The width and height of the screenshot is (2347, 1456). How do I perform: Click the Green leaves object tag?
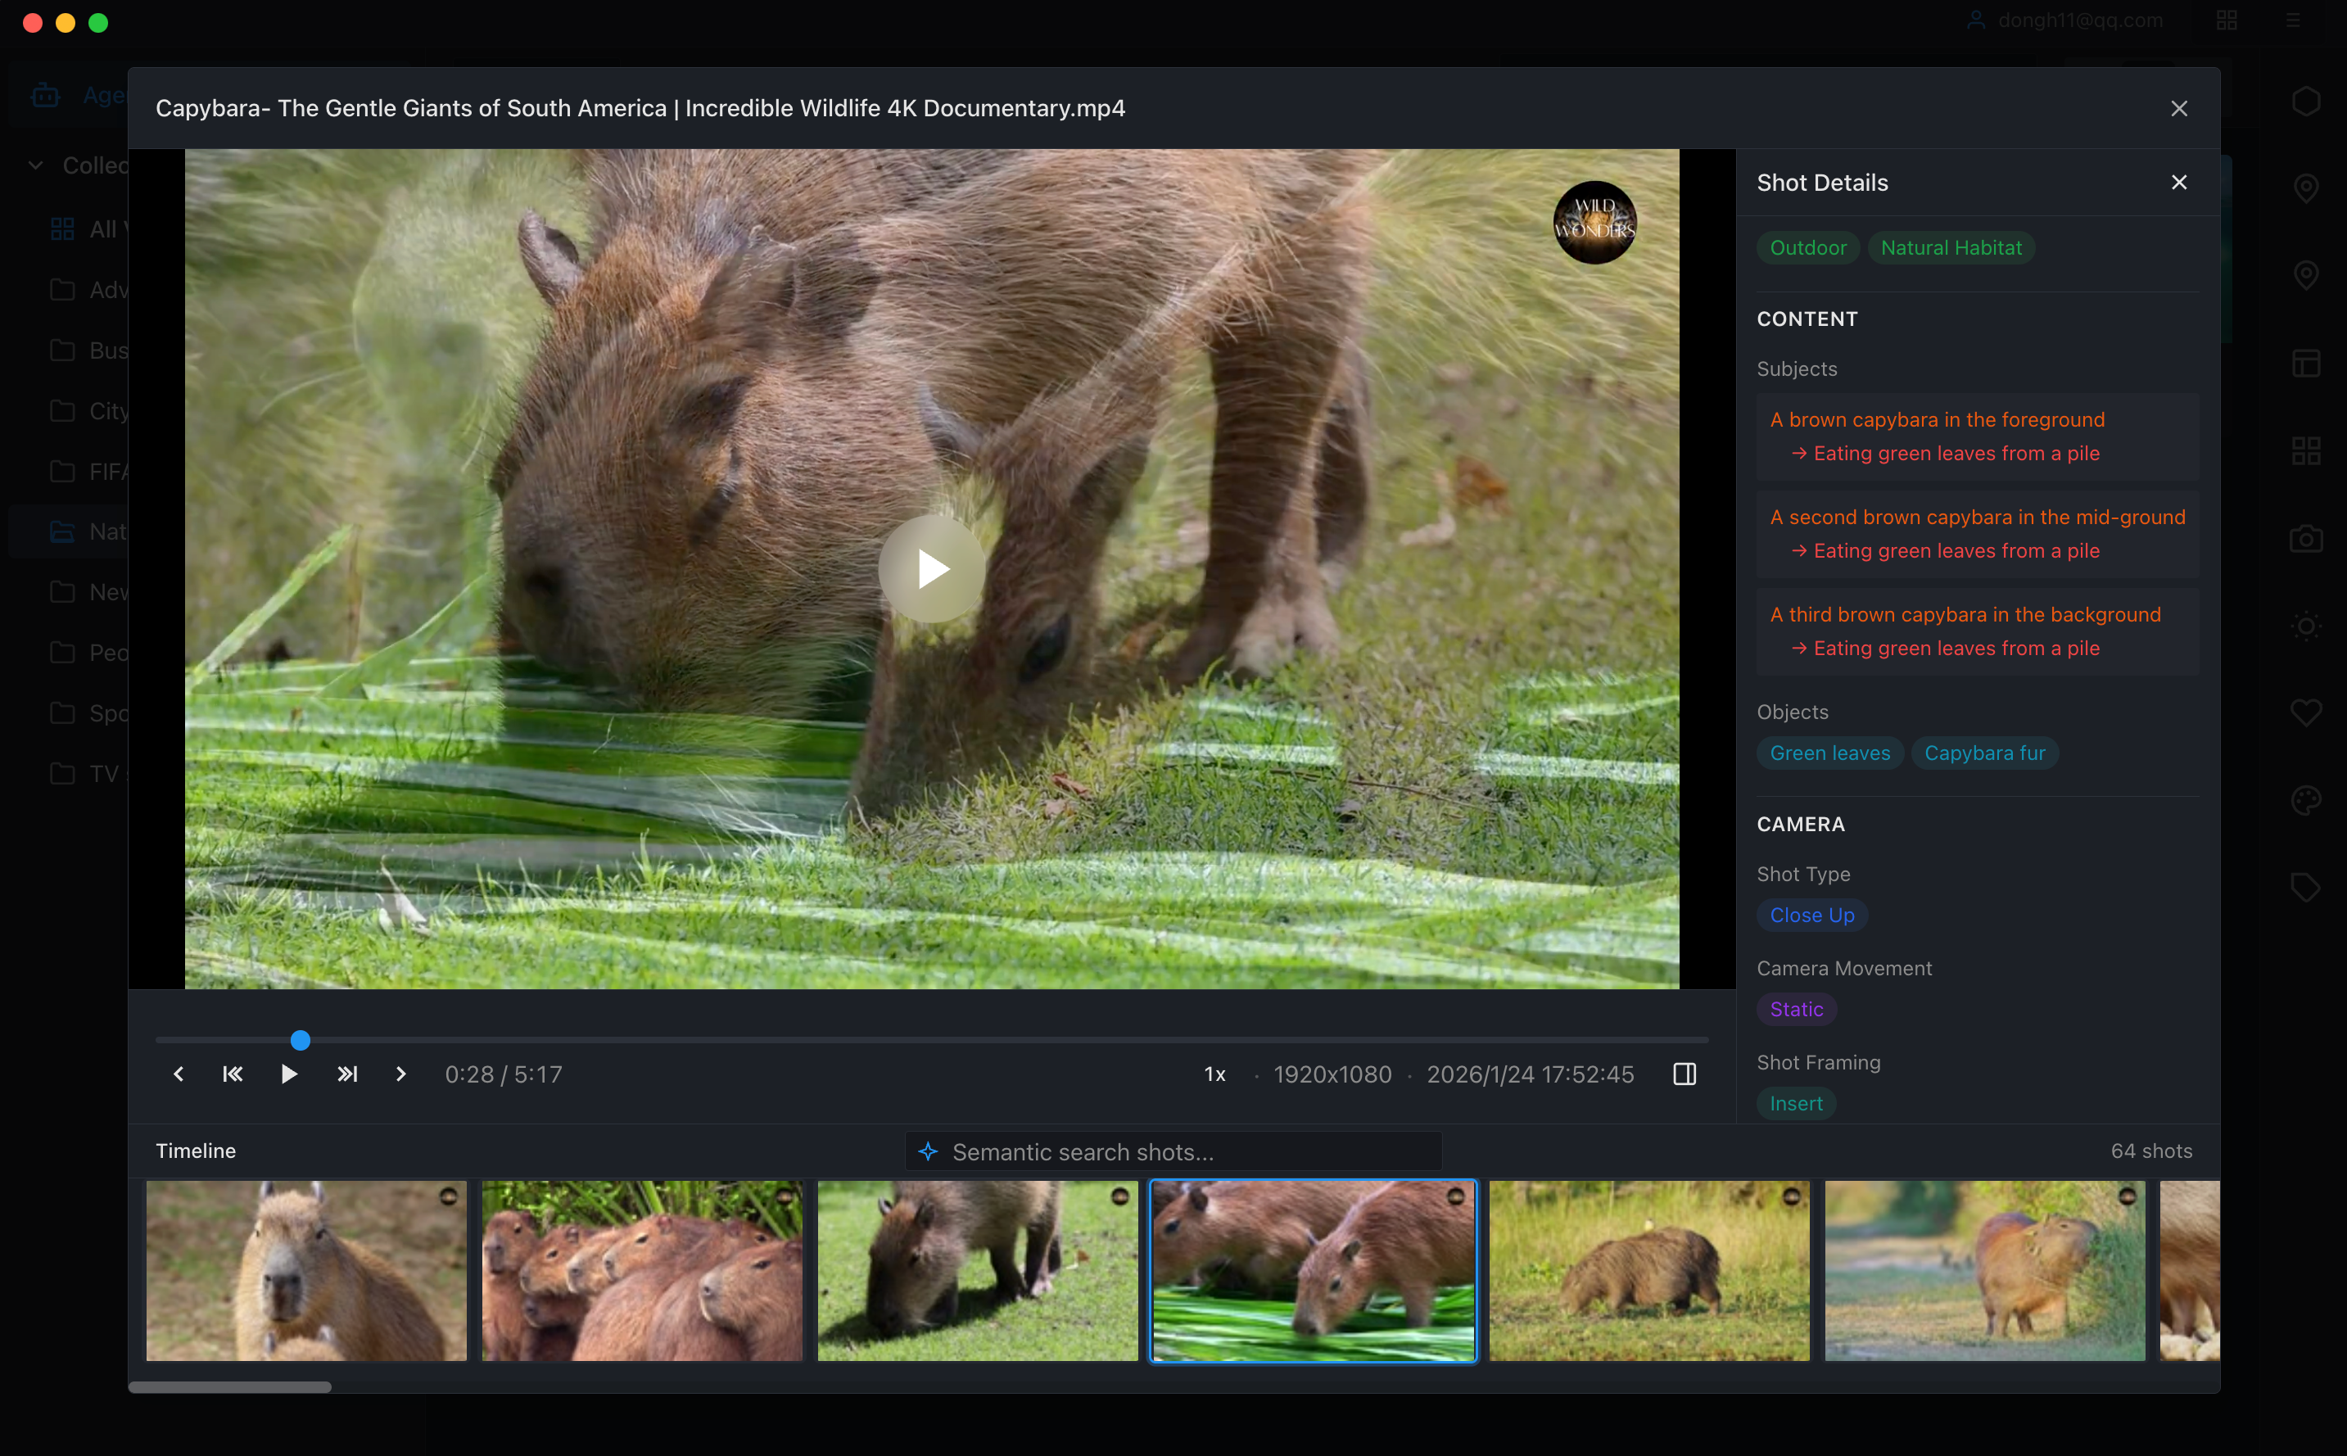click(1829, 752)
